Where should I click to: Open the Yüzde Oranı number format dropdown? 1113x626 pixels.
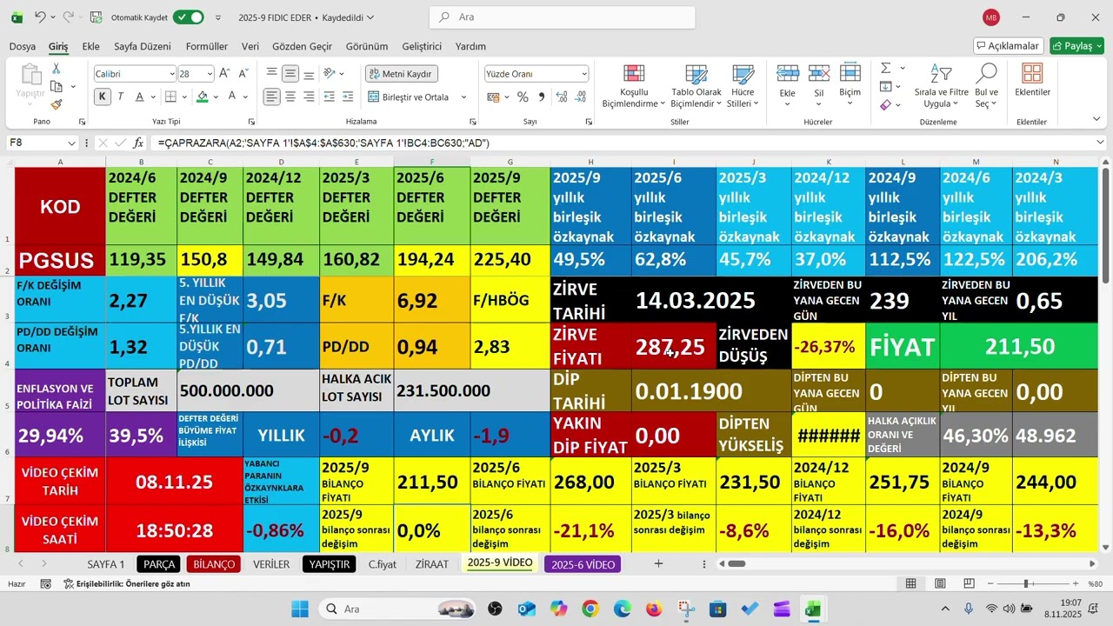point(583,74)
